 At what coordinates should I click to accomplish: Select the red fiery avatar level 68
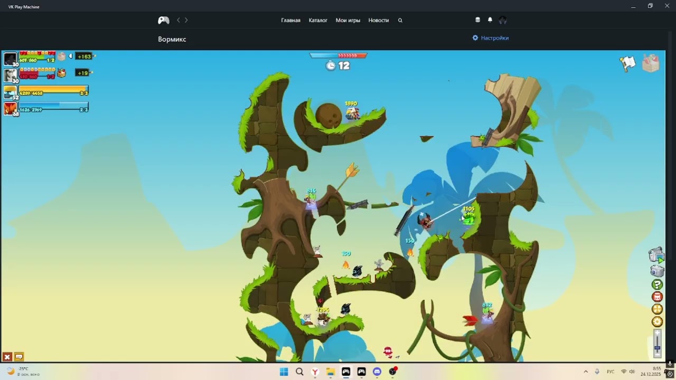tap(11, 109)
